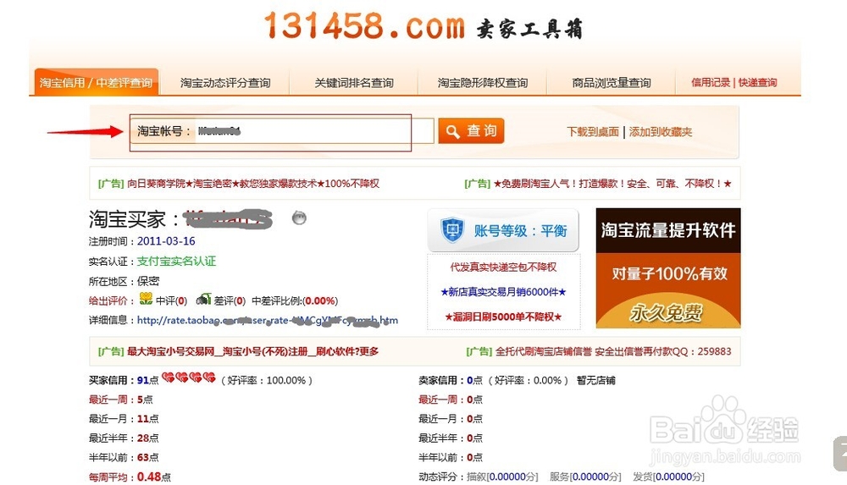
Task: Click 每周平均：0.48点 row
Action: (x=130, y=477)
